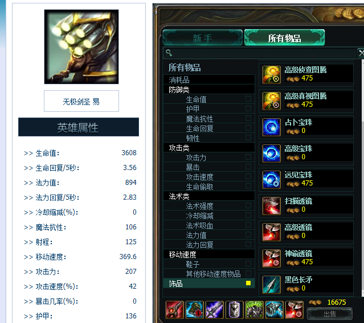Select the 高级侦查图腾 item icon

point(271,75)
